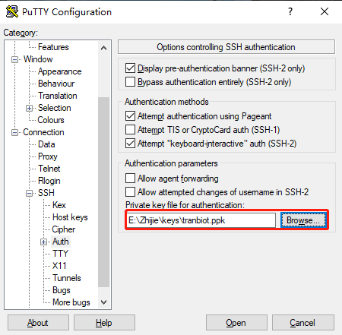The width and height of the screenshot is (342, 335).
Task: Open the Proxy settings category
Action: 48,156
